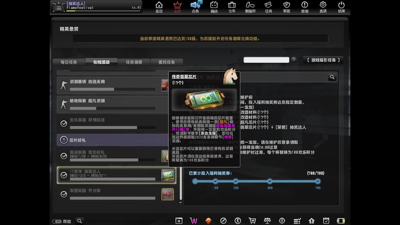Select the 17周年 抽奖达人 event row
Screen dimensions: 400x225
tap(117, 175)
